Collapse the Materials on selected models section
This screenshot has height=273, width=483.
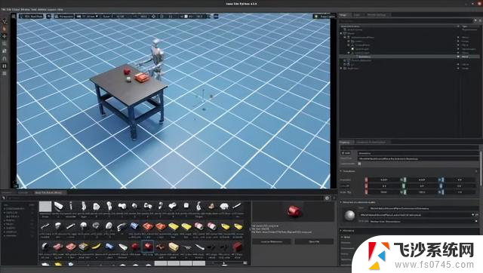341,202
